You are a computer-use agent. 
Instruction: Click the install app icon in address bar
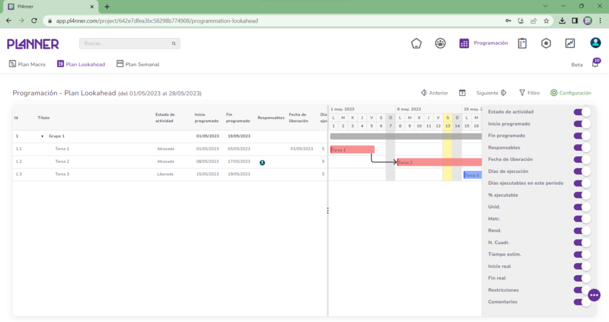[x=521, y=21]
